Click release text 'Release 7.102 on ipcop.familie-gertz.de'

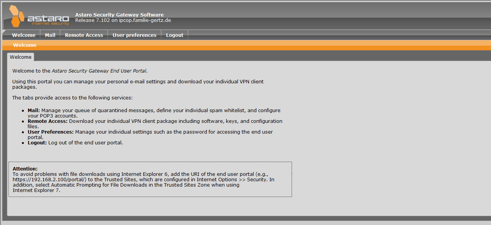[123, 20]
